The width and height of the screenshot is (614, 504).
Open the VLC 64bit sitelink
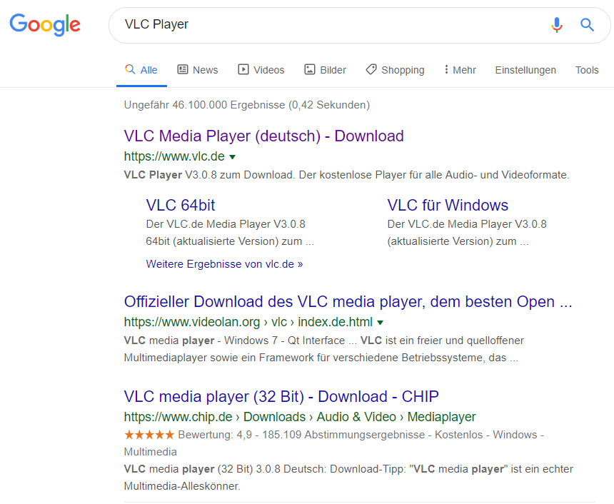pyautogui.click(x=181, y=205)
